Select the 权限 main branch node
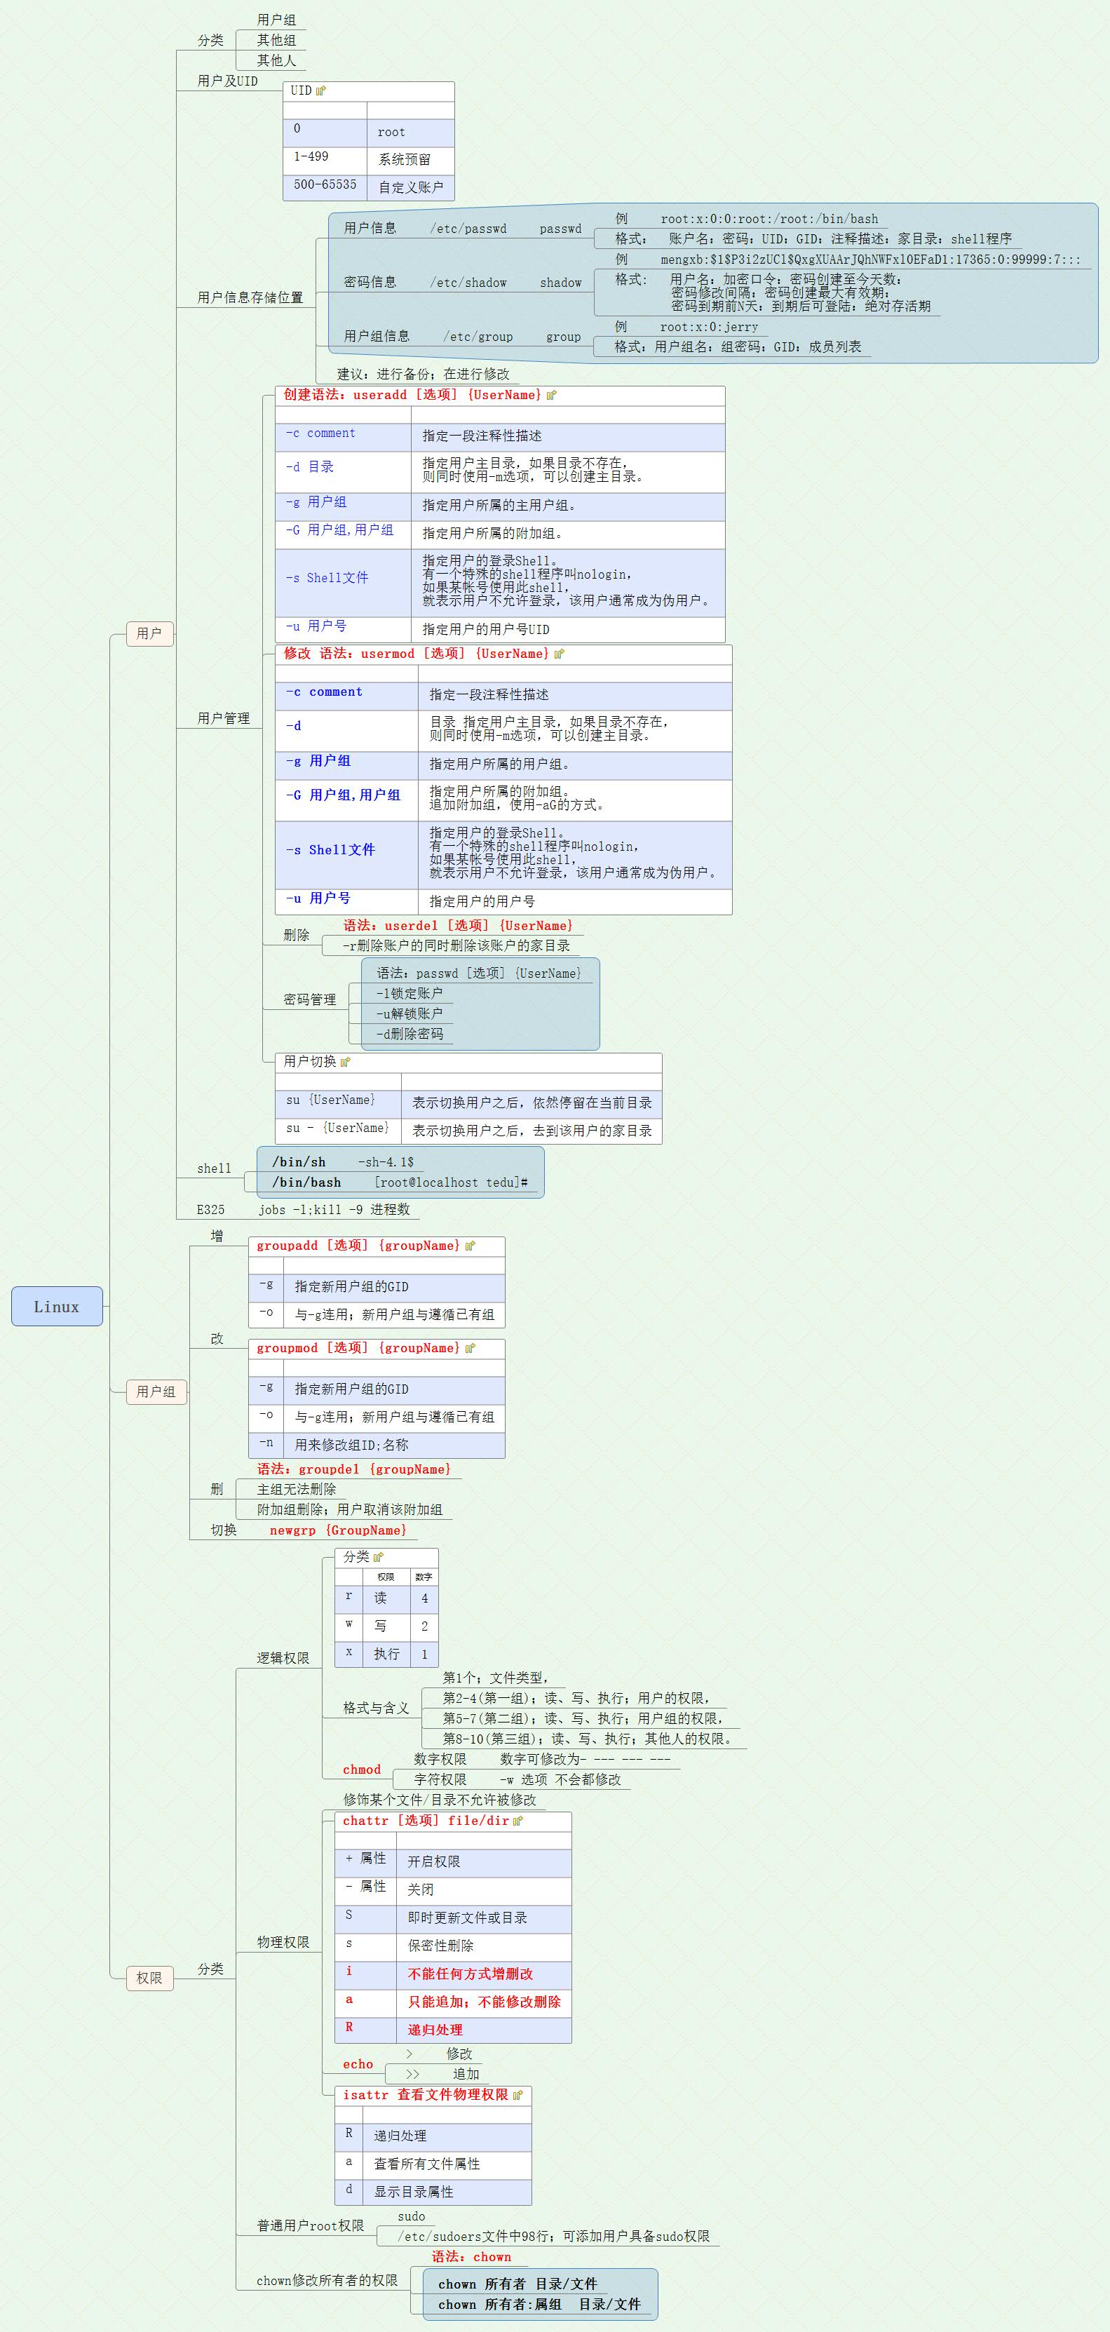The width and height of the screenshot is (1110, 2332). (149, 1978)
